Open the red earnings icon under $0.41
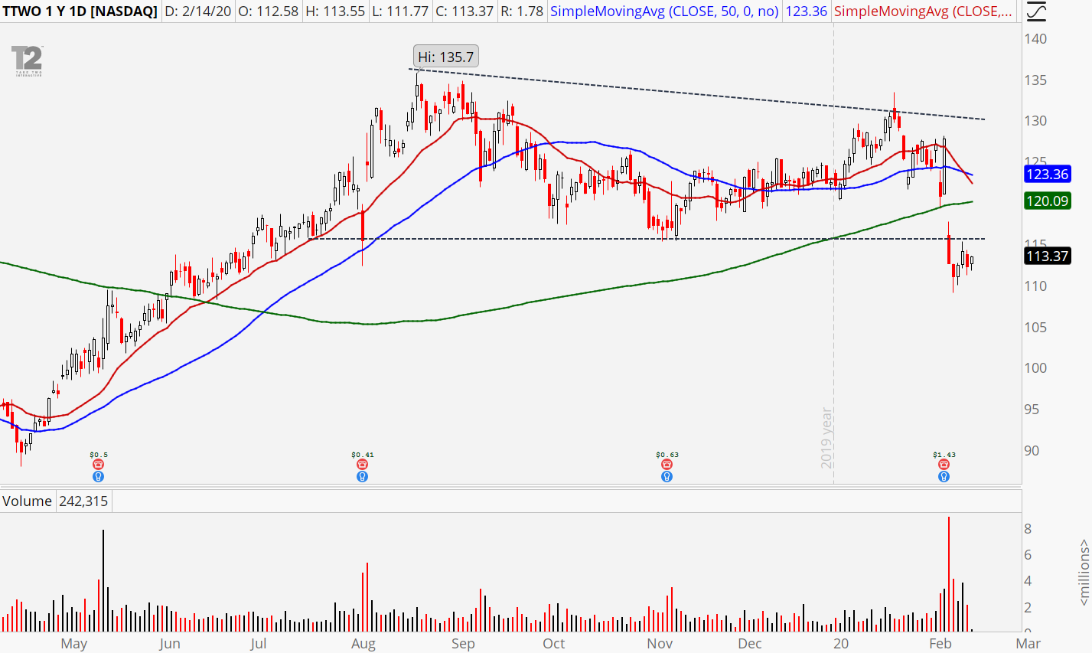 point(363,465)
